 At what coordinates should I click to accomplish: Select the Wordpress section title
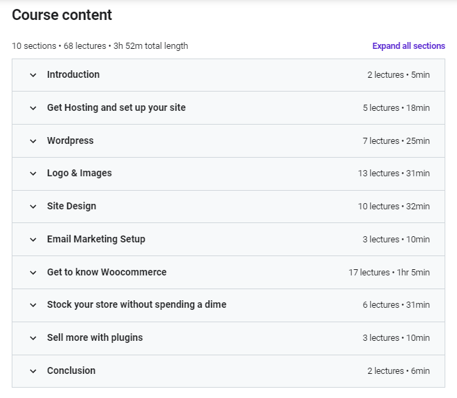click(x=70, y=140)
